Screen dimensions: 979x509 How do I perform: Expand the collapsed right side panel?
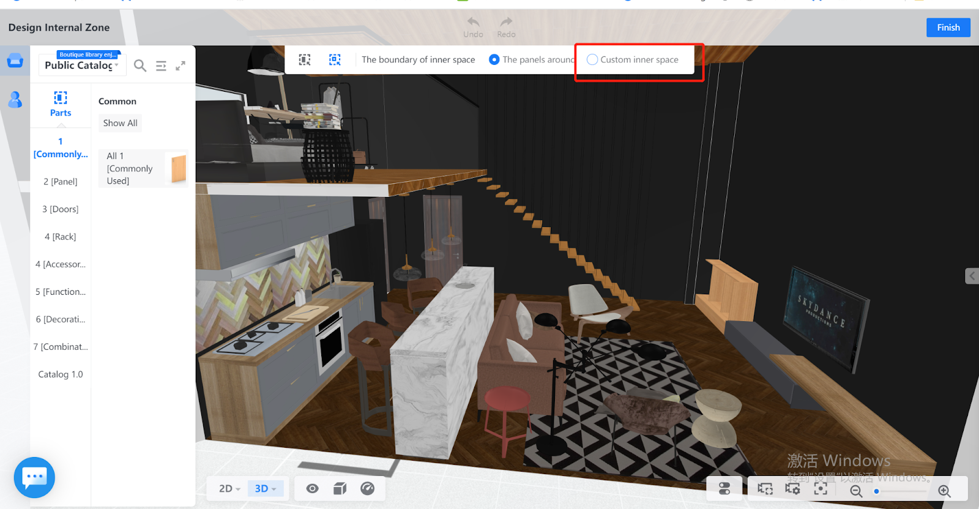[x=972, y=276]
